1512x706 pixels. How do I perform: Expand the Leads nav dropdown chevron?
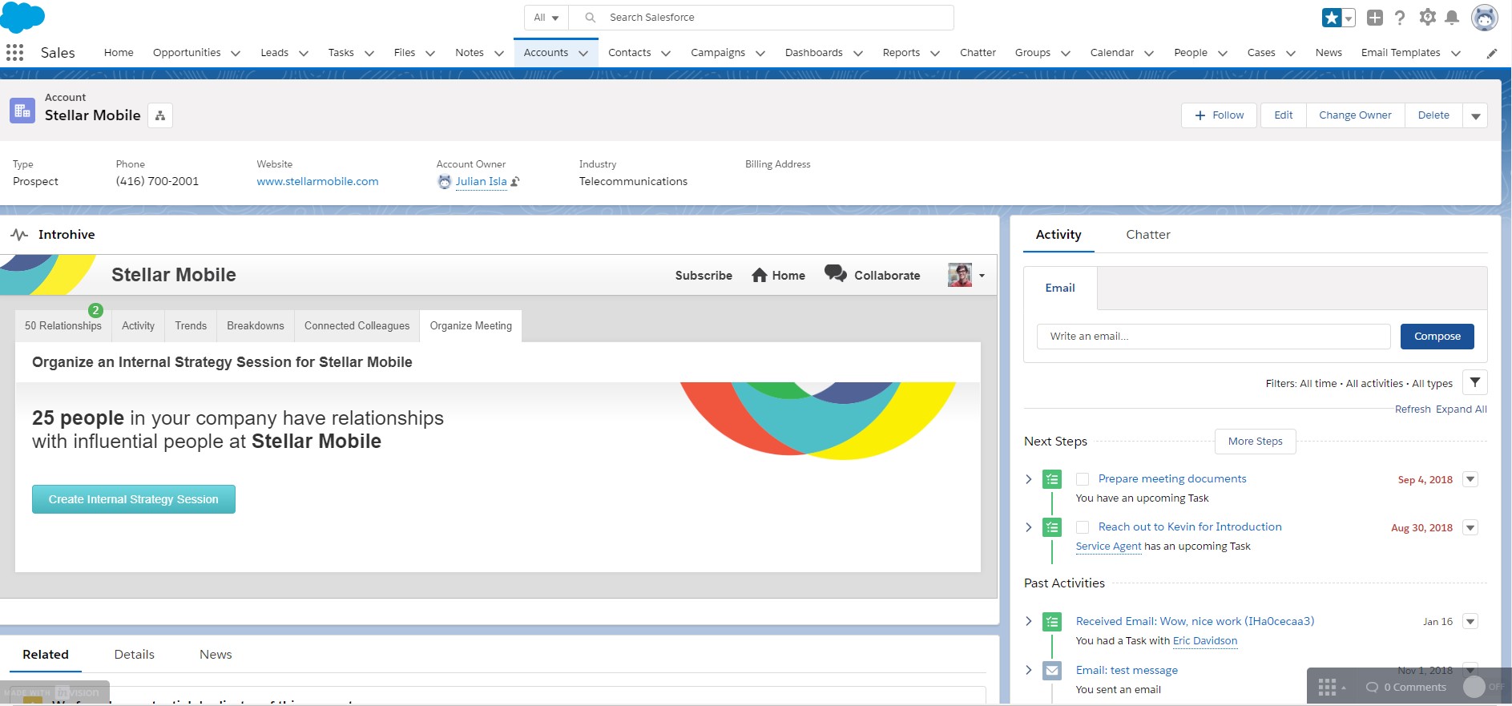click(304, 54)
